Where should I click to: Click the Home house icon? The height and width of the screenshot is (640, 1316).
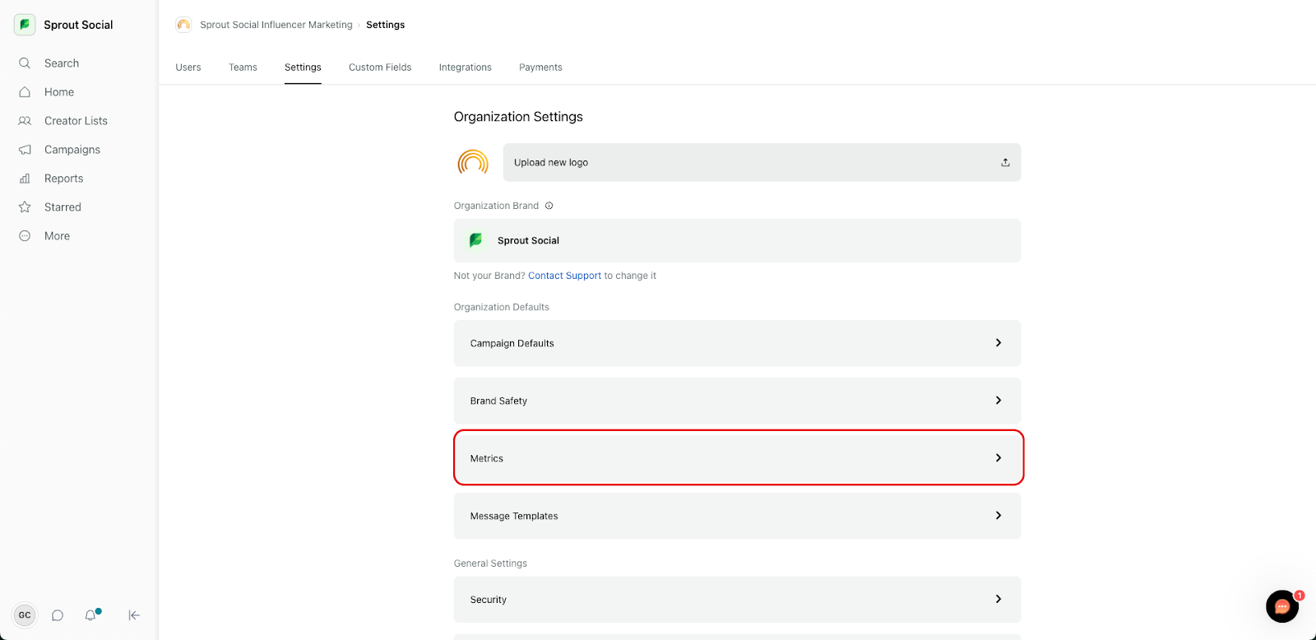(x=25, y=92)
